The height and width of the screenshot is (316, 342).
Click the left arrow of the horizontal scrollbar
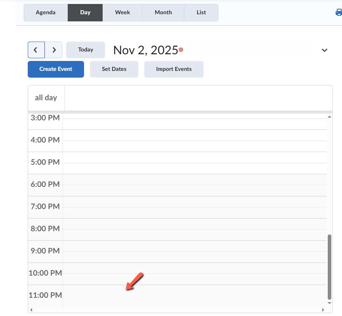click(32, 310)
